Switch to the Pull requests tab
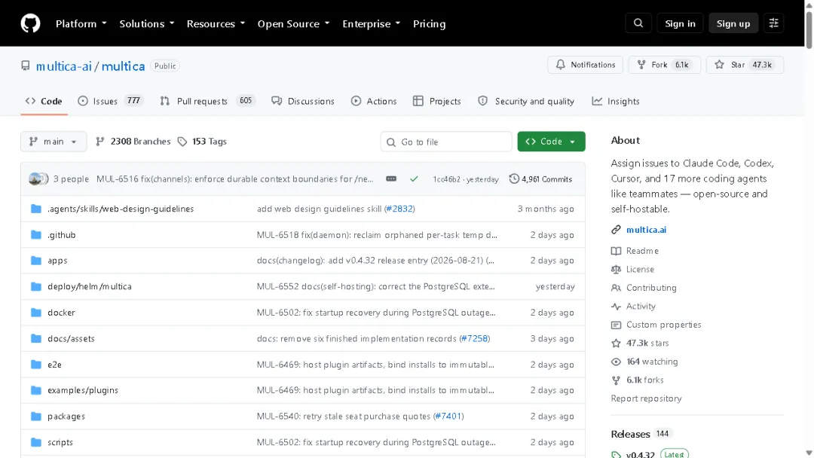 click(x=208, y=101)
